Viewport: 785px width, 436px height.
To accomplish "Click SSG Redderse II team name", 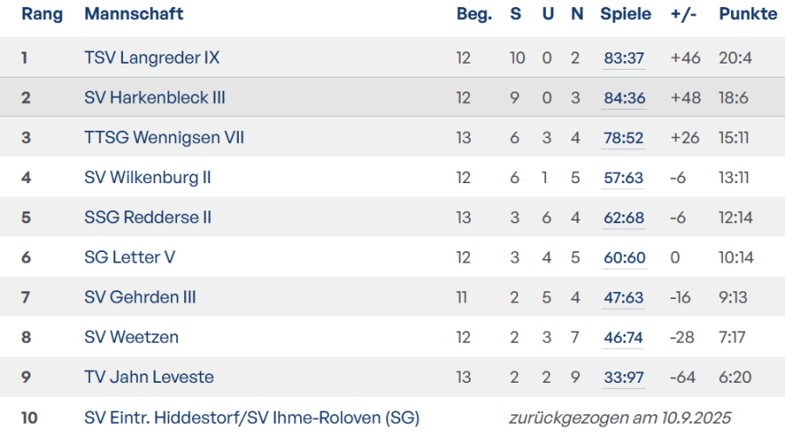I will pyautogui.click(x=147, y=218).
